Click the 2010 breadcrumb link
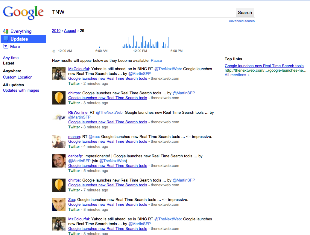 [56, 30]
